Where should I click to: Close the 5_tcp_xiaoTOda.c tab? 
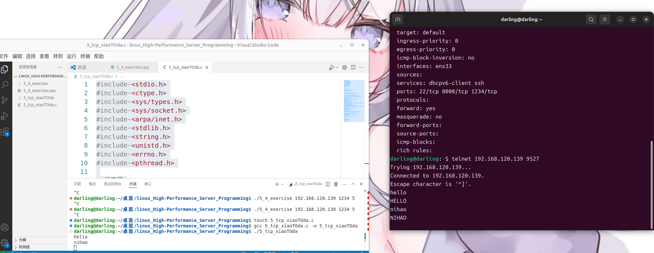pyautogui.click(x=207, y=67)
